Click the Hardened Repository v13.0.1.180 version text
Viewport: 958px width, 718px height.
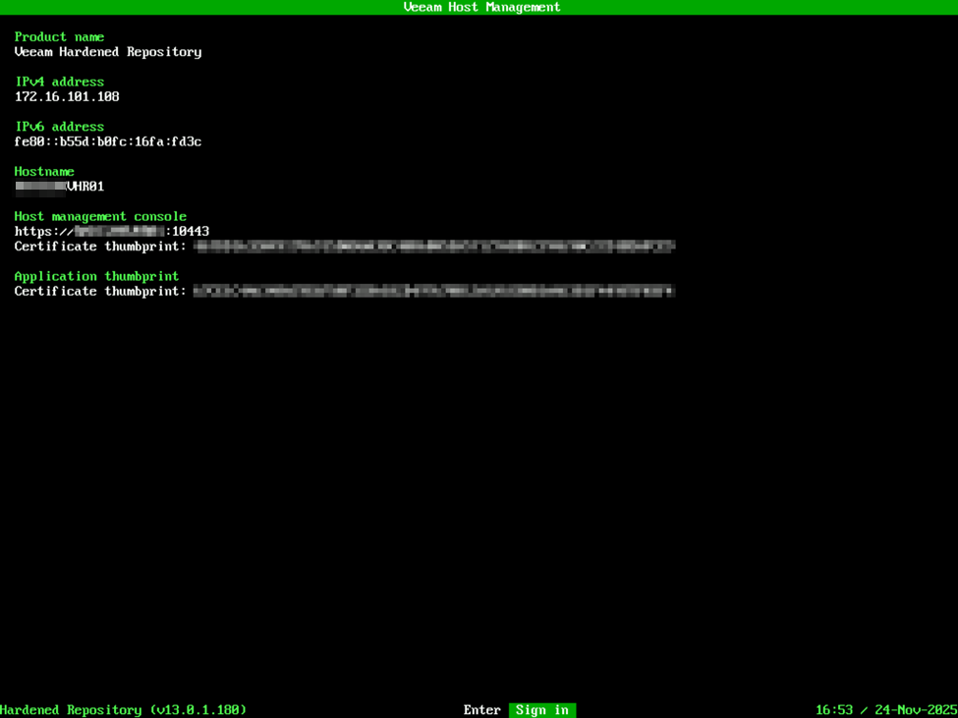click(x=123, y=710)
